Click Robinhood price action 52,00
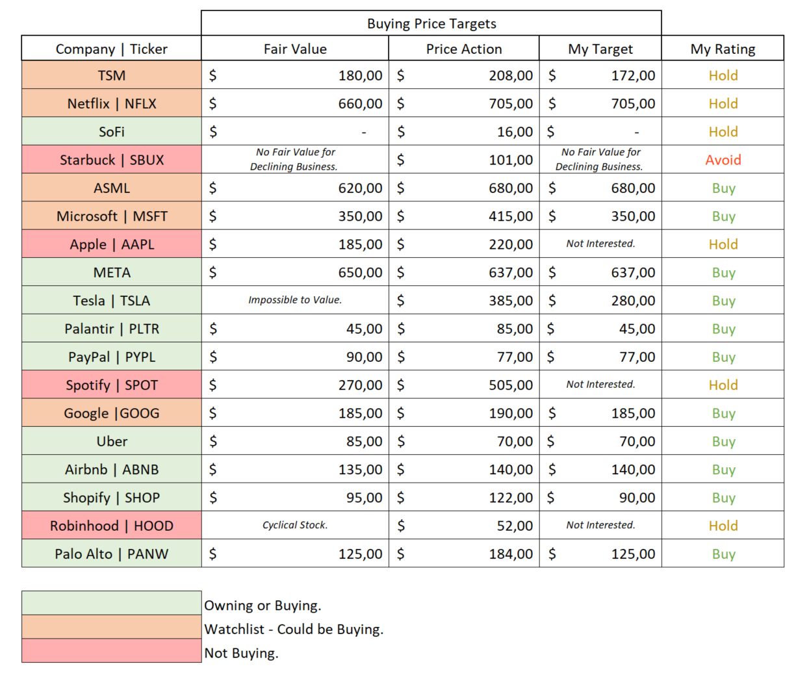 click(464, 526)
